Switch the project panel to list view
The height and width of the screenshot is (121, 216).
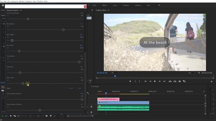(x=6, y=116)
